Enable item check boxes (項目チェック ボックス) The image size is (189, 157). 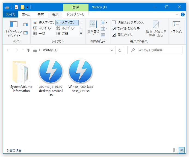coord(128,22)
